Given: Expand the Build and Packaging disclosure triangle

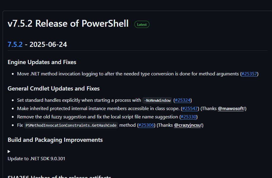Looking at the screenshot, I should pos(9,151).
